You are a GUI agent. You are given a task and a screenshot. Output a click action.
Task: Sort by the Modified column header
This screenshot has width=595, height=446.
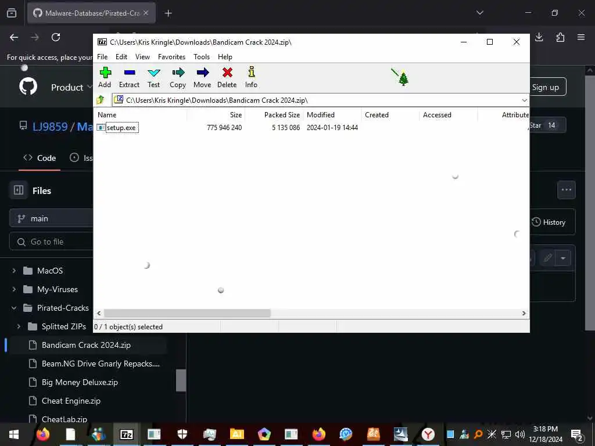tap(332, 115)
